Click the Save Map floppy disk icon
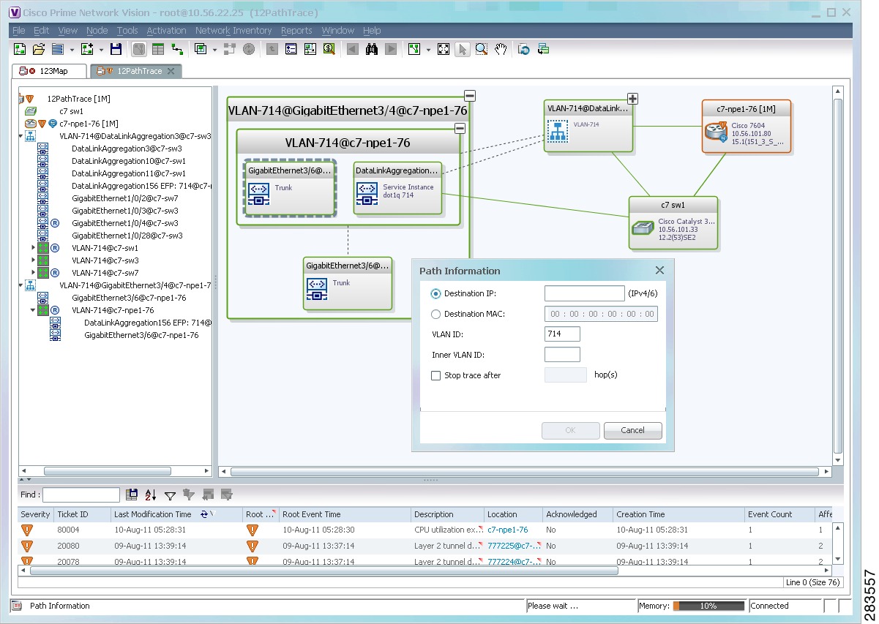Screen dimensions: 879x624 [116, 49]
